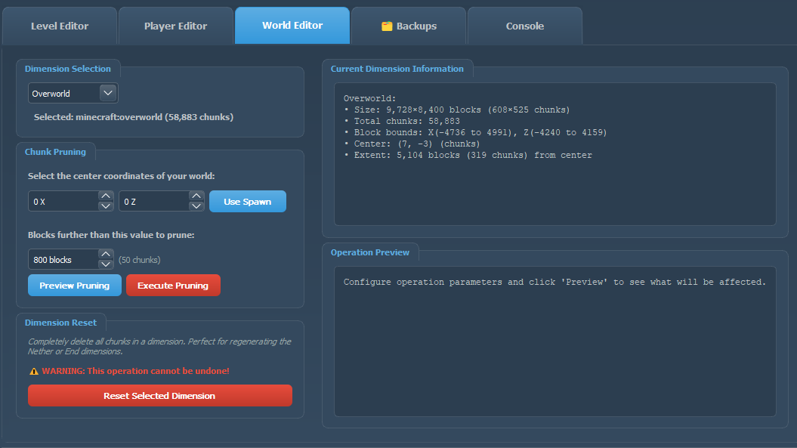This screenshot has width=797, height=448.
Task: Go to the Console tab
Action: point(524,26)
